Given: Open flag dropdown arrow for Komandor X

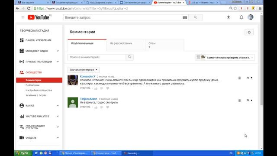Looking at the screenshot, I should [x=251, y=78].
